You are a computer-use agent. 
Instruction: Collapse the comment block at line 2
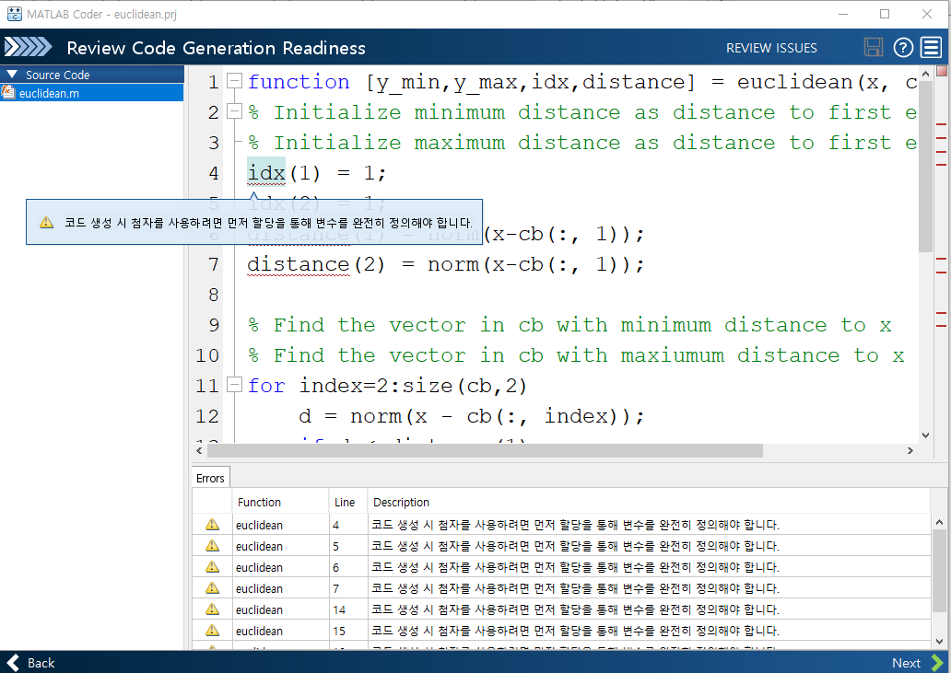pos(234,110)
